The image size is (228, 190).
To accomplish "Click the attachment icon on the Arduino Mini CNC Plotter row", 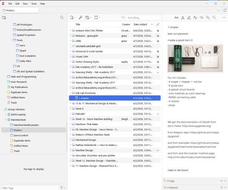I will (158, 31).
